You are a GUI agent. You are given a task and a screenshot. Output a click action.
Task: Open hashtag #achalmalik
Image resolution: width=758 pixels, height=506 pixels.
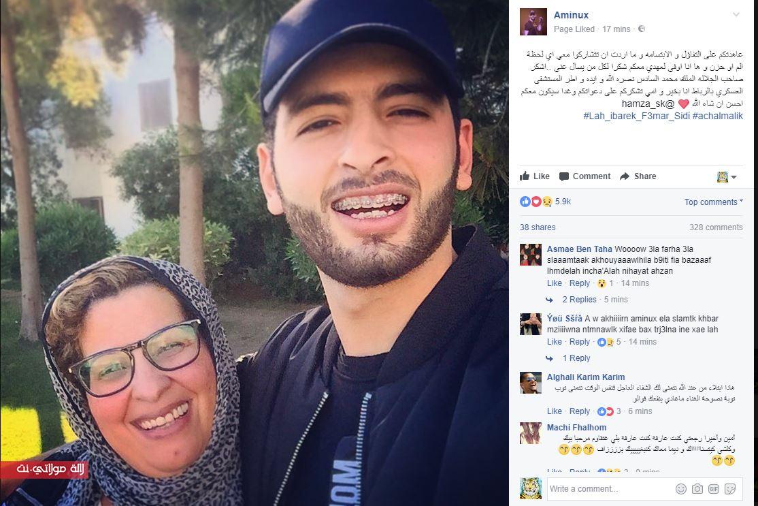[717, 116]
